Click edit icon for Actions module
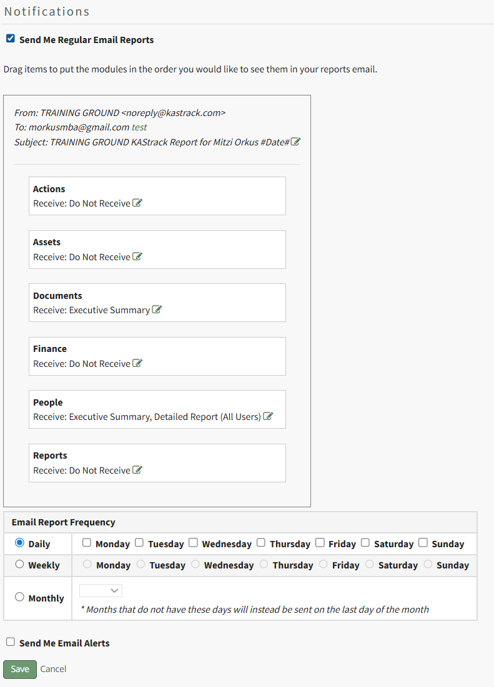Viewport: 494px width, 687px height. [137, 203]
